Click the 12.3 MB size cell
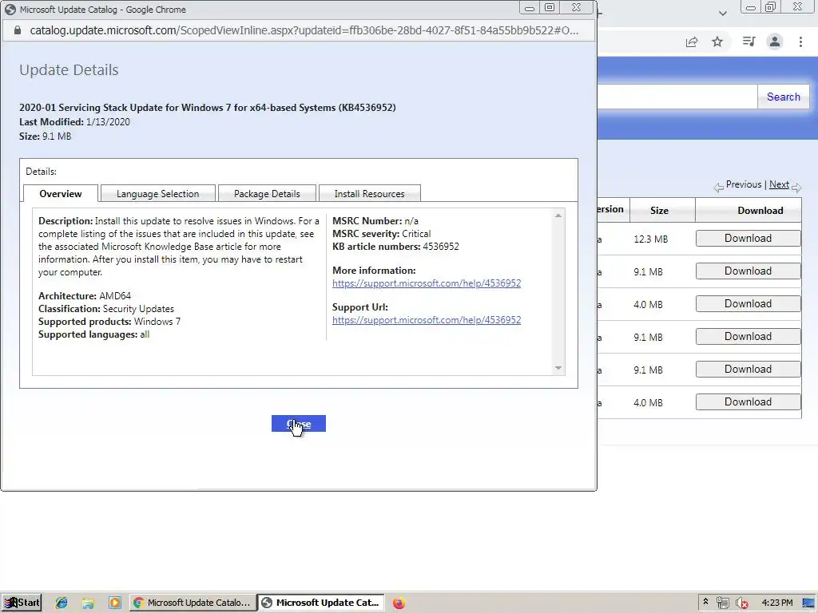Image resolution: width=818 pixels, height=613 pixels. (650, 239)
